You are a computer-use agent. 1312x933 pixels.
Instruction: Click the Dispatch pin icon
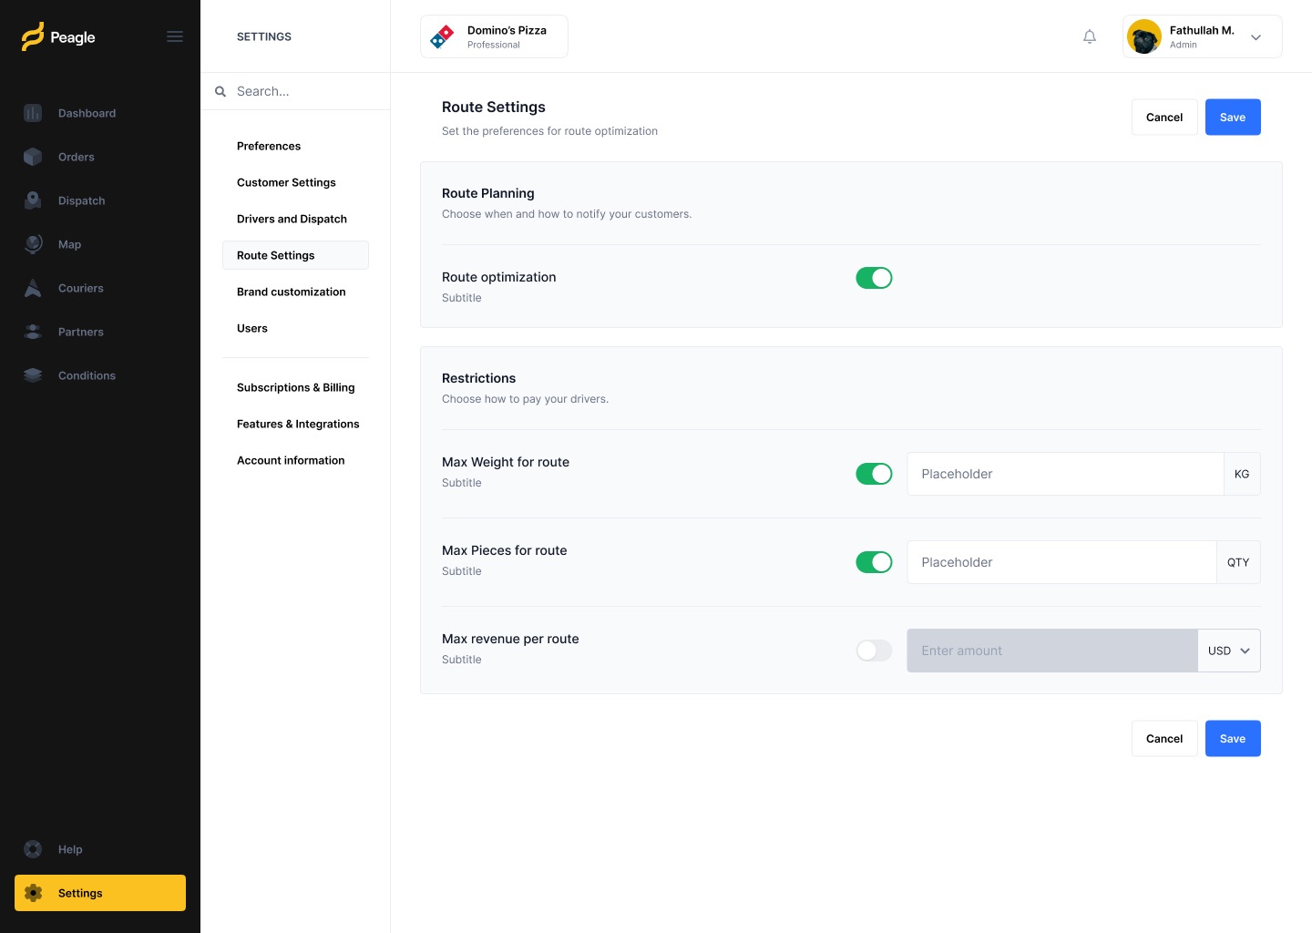click(x=33, y=200)
